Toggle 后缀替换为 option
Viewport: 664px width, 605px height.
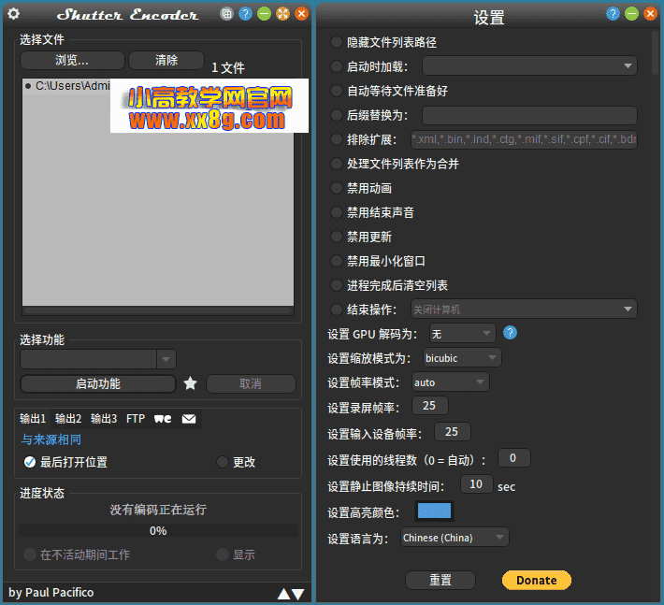tap(337, 115)
